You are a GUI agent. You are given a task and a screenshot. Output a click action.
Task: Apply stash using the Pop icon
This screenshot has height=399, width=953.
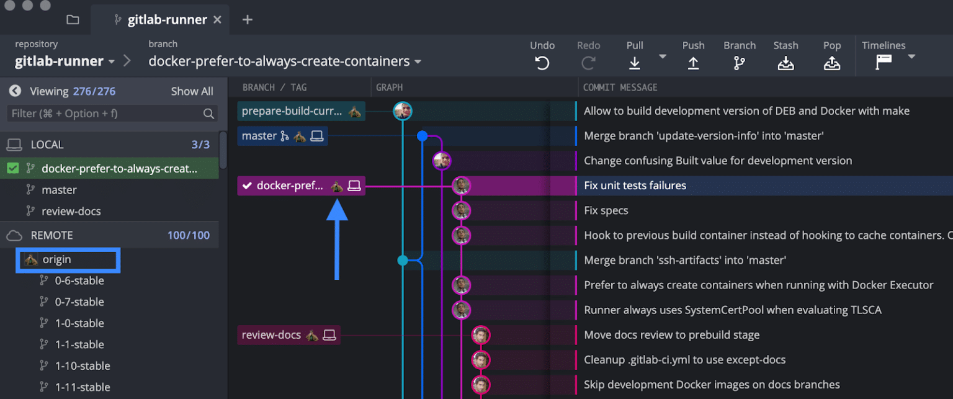[831, 63]
